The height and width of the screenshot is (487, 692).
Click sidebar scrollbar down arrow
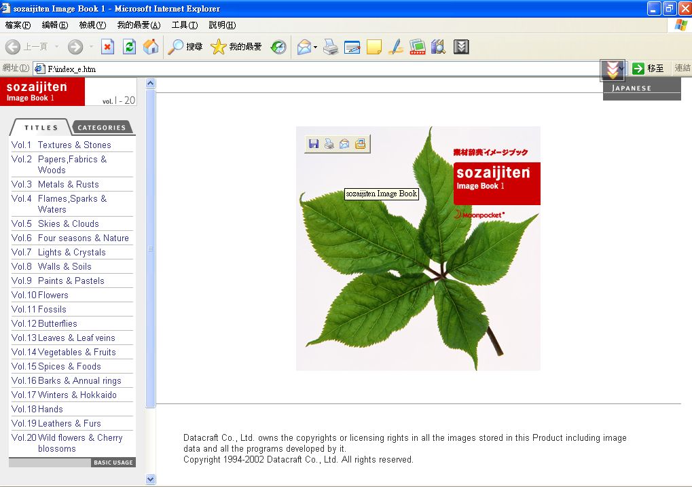(151, 479)
